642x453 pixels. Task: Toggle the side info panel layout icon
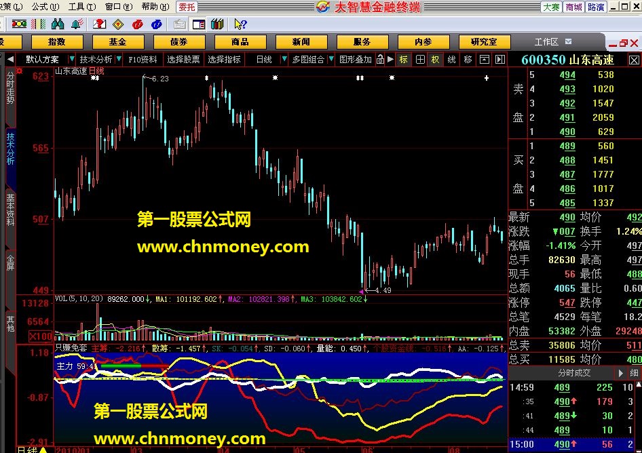[199, 24]
